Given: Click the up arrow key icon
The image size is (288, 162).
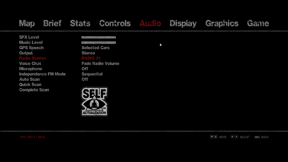Looking at the screenshot, I should tap(212, 137).
